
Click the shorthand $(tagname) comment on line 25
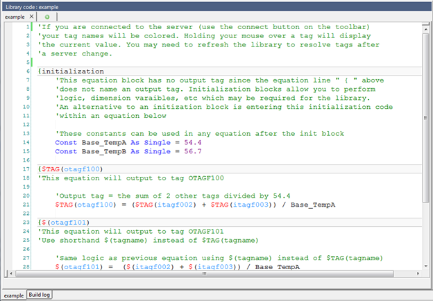click(x=148, y=240)
